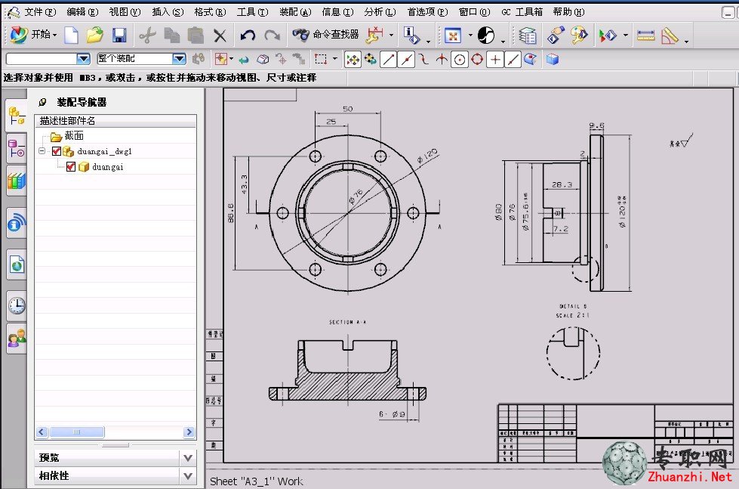The height and width of the screenshot is (489, 739).
Task: Click the Measure Angle icon
Action: (670, 36)
